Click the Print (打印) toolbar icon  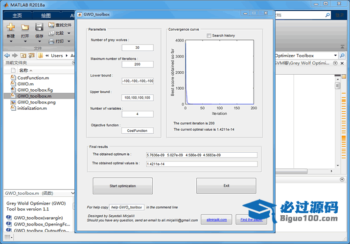51,41
